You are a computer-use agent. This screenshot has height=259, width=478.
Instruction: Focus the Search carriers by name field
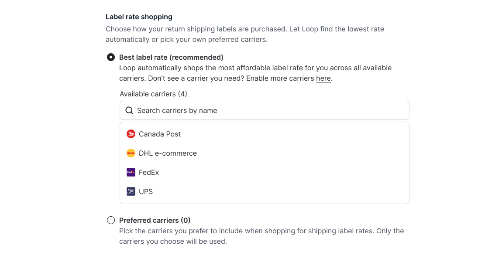click(271, 110)
